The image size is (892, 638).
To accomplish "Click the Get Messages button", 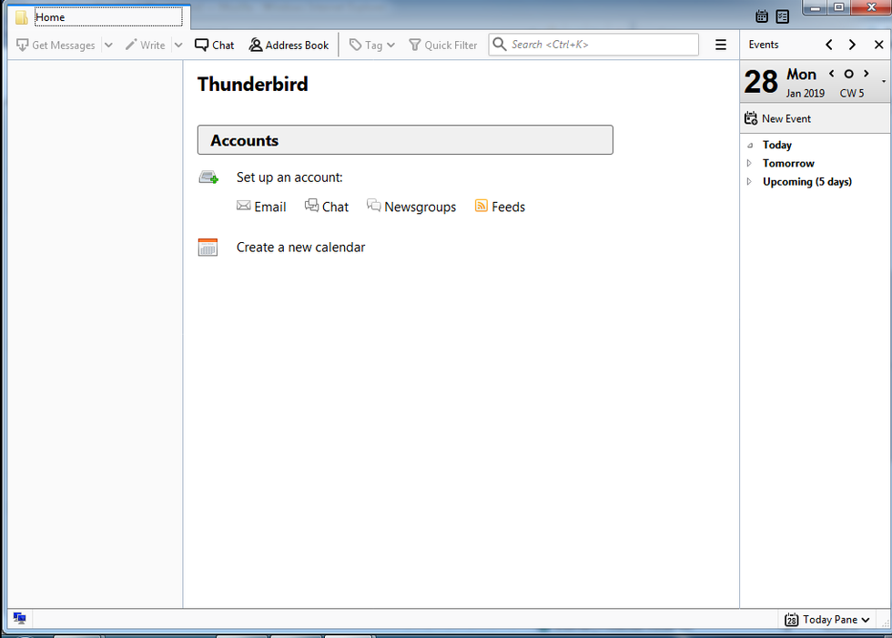I will [56, 45].
